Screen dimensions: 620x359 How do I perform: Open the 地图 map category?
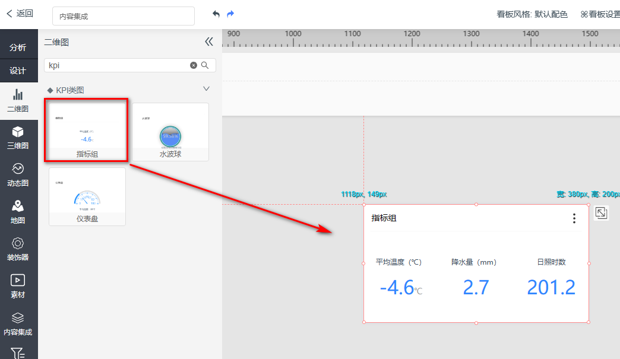[x=18, y=212]
